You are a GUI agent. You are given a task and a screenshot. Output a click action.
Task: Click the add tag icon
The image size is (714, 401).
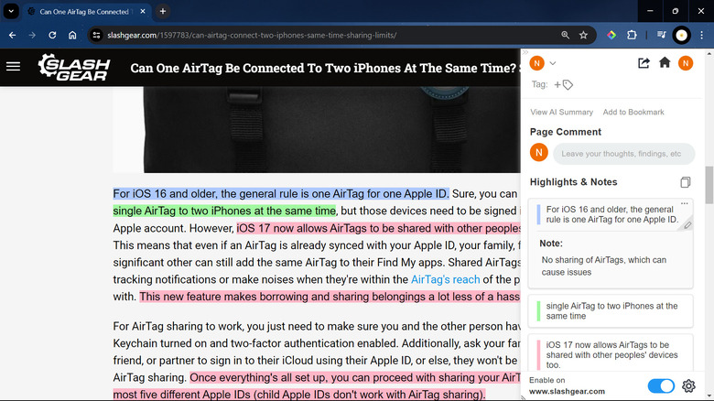pyautogui.click(x=563, y=84)
